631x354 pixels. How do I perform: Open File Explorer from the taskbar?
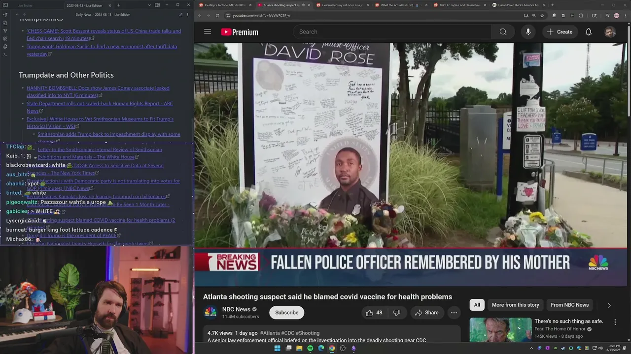coord(299,348)
